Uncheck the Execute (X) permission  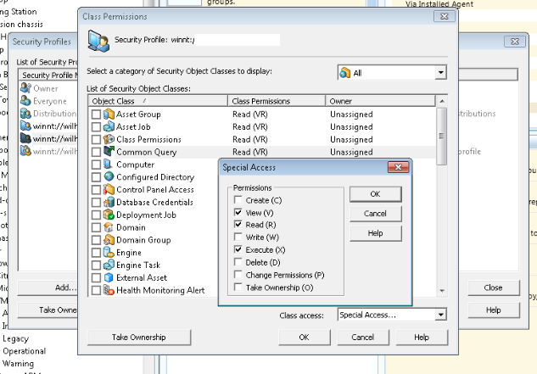click(238, 250)
